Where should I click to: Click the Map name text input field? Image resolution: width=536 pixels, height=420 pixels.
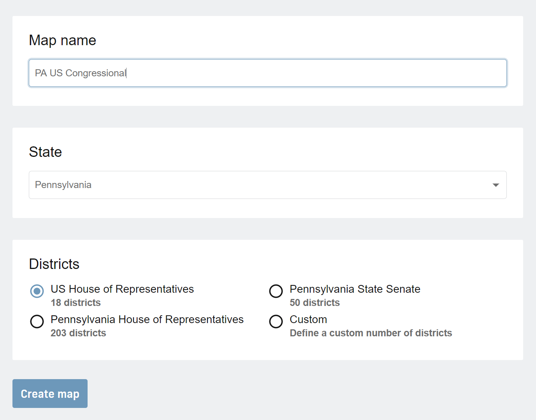(x=268, y=73)
